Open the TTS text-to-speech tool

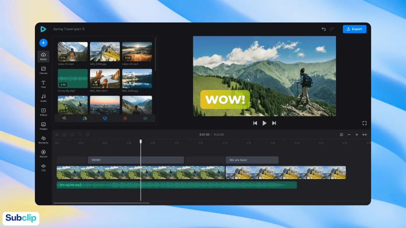43,168
